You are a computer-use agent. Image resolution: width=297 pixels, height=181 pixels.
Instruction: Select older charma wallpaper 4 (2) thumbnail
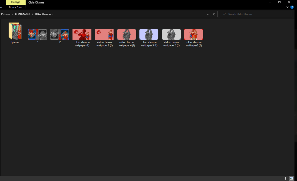pos(127,34)
